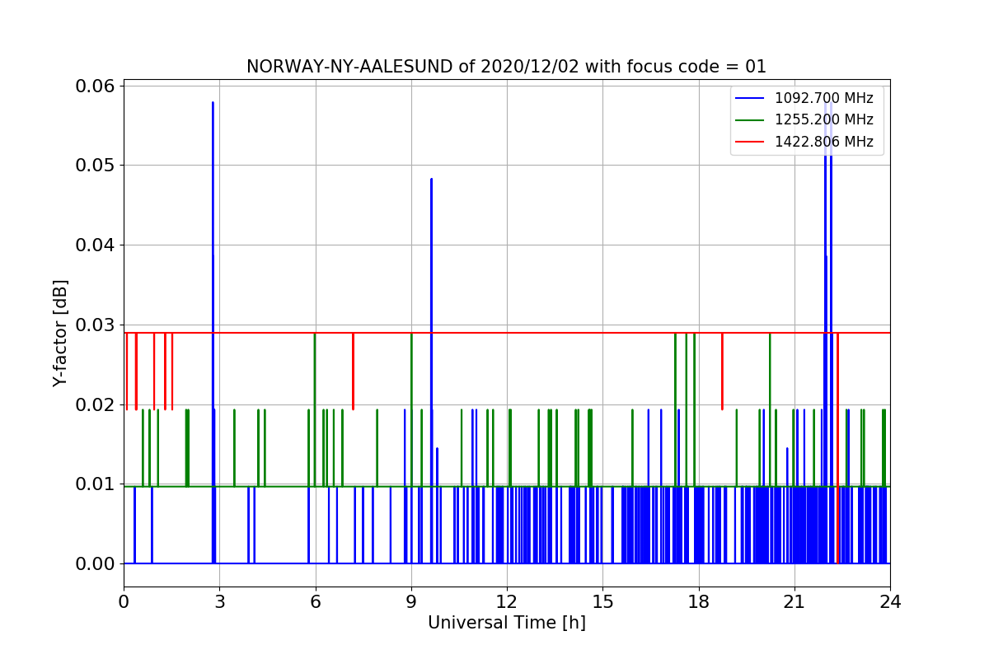Viewport: 989px width, 659px height.
Task: Click the 0.04 y-axis tick label
Action: 93,245
